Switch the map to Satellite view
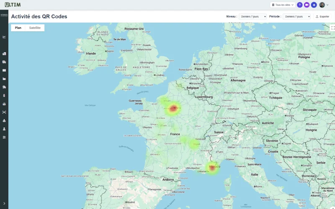 coord(35,28)
